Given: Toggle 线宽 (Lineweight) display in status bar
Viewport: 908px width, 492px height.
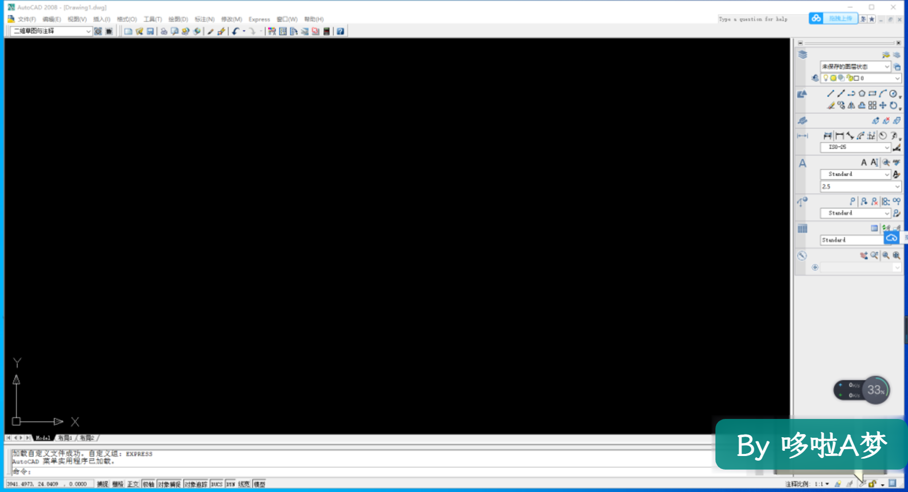Looking at the screenshot, I should [244, 484].
